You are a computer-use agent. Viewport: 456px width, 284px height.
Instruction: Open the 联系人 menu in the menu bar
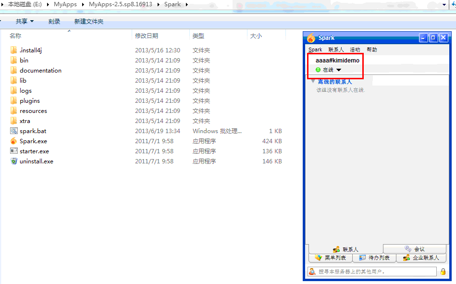tap(336, 50)
